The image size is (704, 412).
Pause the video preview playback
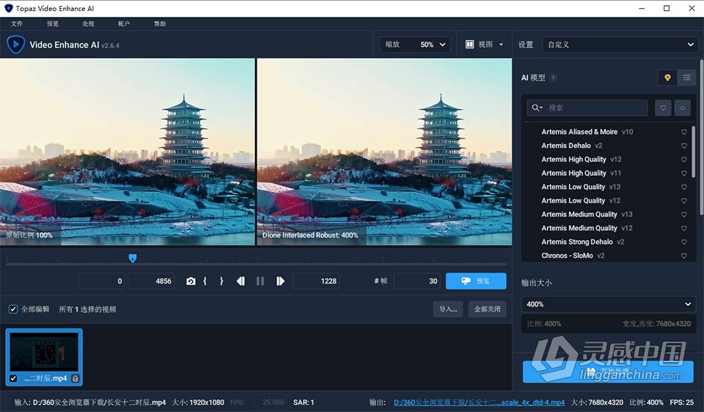[x=260, y=282]
